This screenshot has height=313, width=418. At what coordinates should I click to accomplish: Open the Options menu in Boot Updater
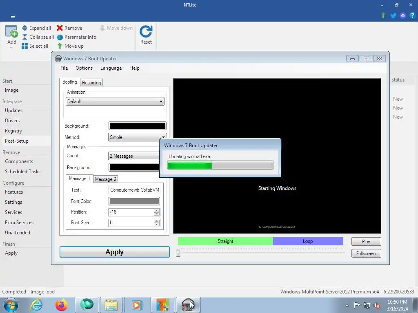pos(84,68)
